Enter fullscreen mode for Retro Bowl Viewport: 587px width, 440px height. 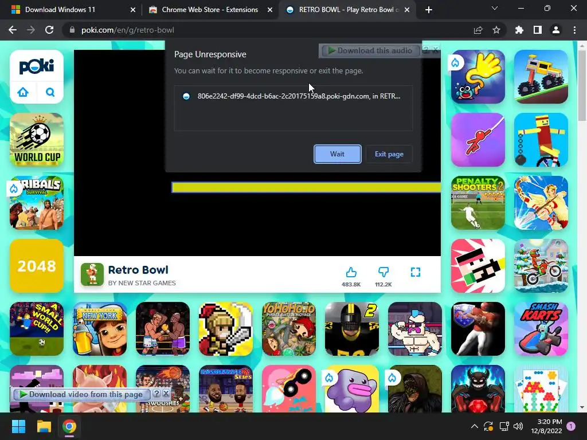(416, 272)
